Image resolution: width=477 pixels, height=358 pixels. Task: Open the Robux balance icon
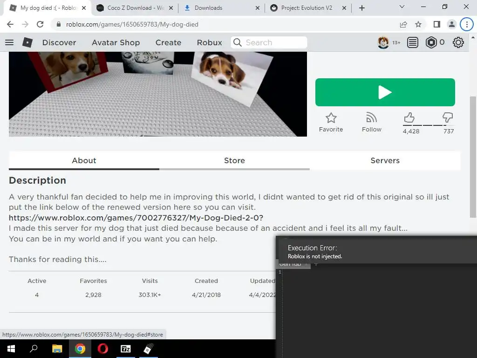tap(431, 42)
